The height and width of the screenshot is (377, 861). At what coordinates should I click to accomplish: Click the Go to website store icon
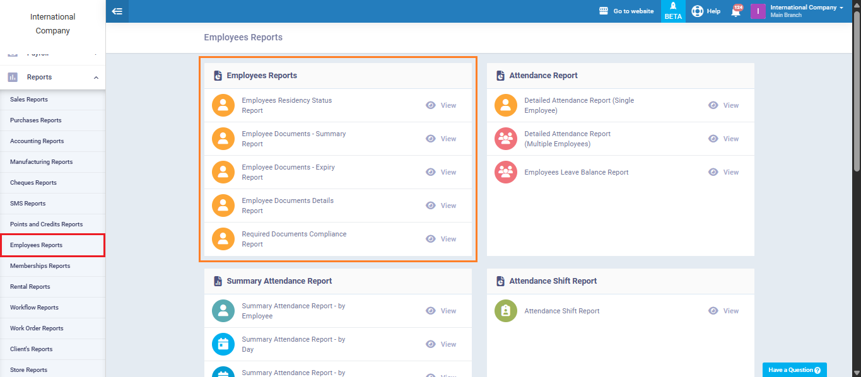click(604, 11)
